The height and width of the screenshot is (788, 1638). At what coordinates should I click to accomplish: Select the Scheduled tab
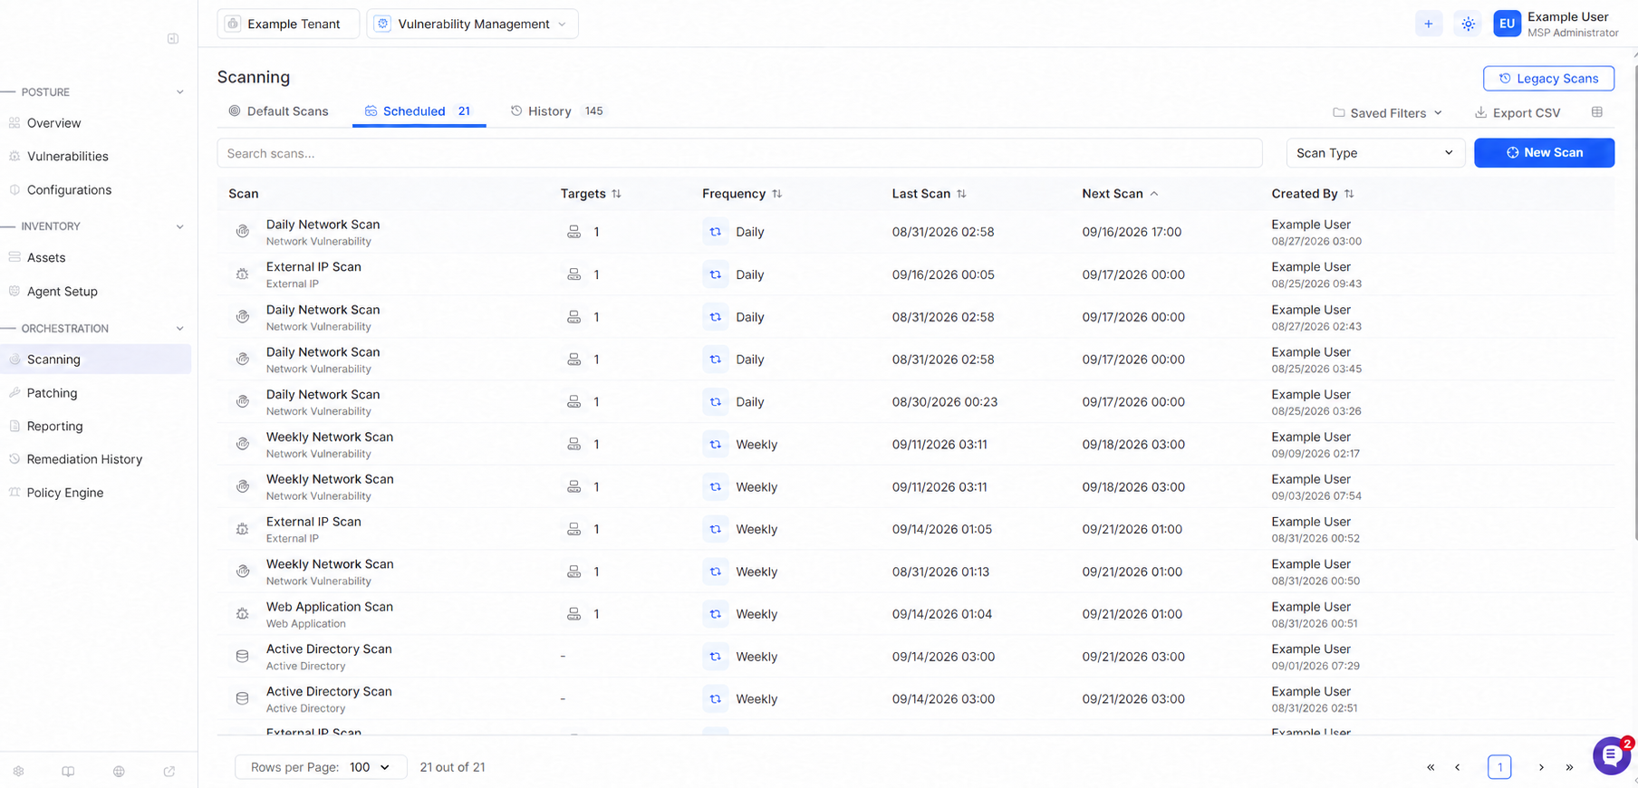tap(419, 111)
